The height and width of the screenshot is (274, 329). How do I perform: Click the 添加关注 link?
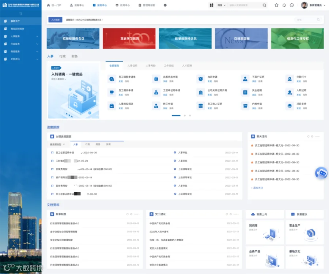(x=257, y=188)
